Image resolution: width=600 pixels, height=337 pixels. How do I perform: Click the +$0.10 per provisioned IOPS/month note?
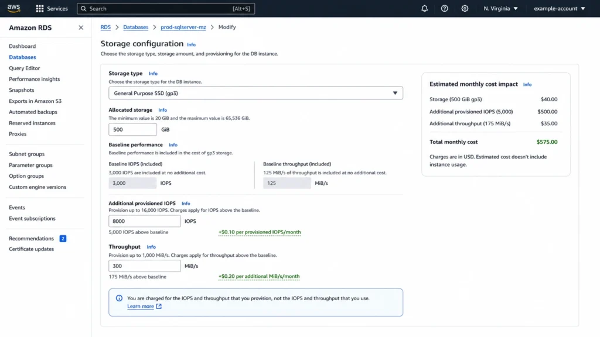(x=260, y=232)
